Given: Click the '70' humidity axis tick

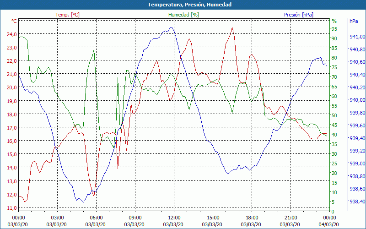Looking at the screenshot, I should click(334, 77).
